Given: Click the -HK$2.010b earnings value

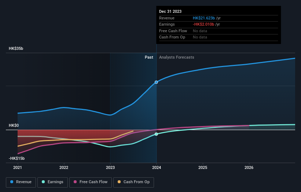Looking at the screenshot, I should click(203, 24).
